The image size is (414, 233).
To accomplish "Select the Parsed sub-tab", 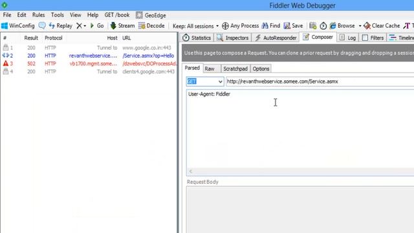I will coord(192,68).
